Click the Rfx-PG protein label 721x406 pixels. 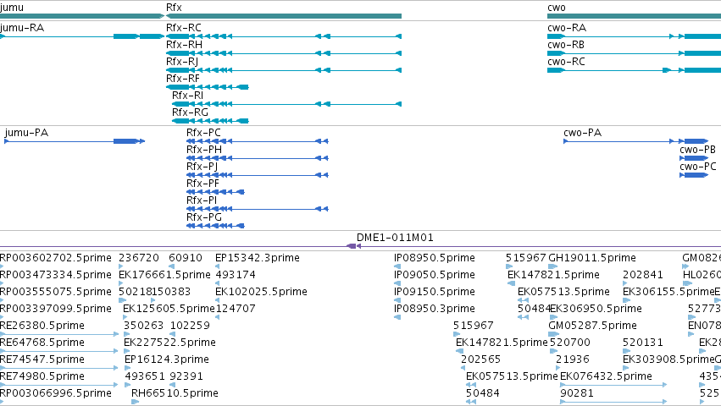coord(204,217)
